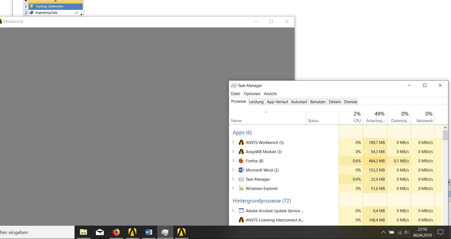This screenshot has height=239, width=451.
Task: Open the Wi-Fi network tray icon
Action: tap(400, 232)
